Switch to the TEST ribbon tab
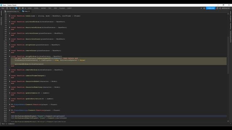Screen dimensions: 232x130 [50, 8]
